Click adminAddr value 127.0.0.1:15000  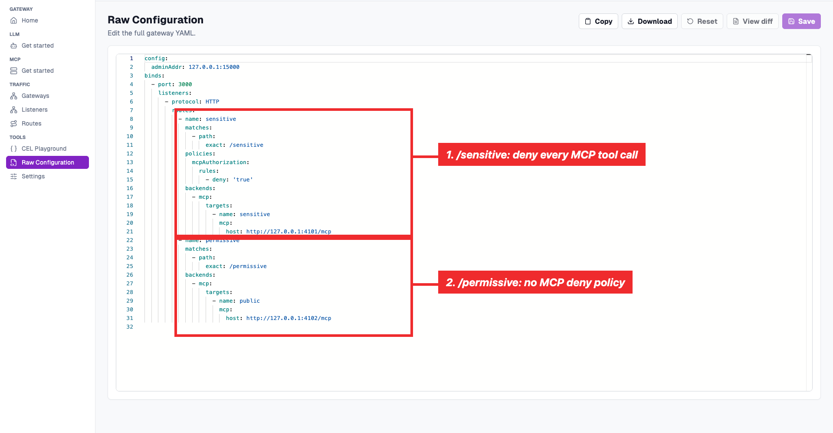click(214, 67)
